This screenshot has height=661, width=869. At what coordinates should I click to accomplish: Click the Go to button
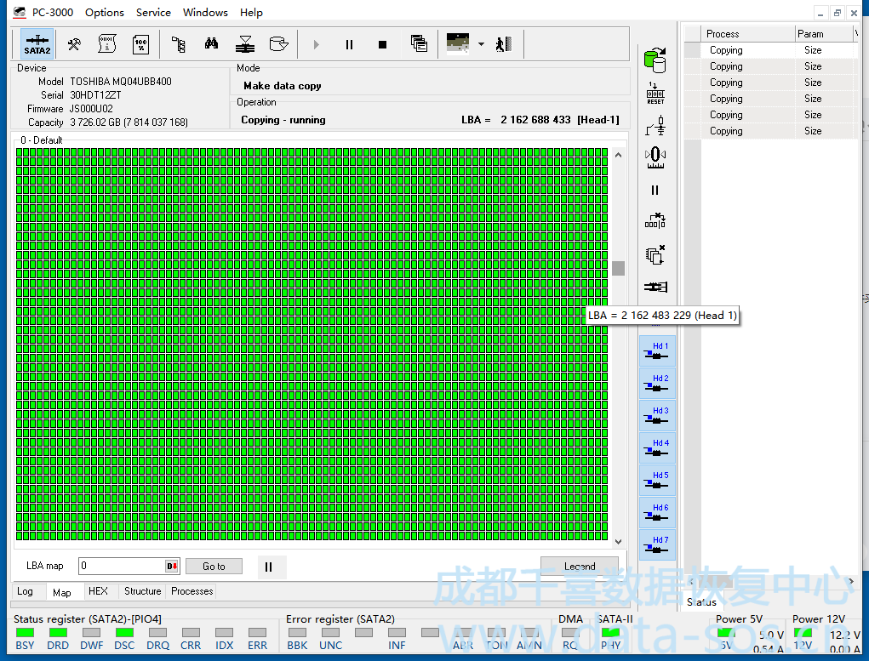(214, 567)
